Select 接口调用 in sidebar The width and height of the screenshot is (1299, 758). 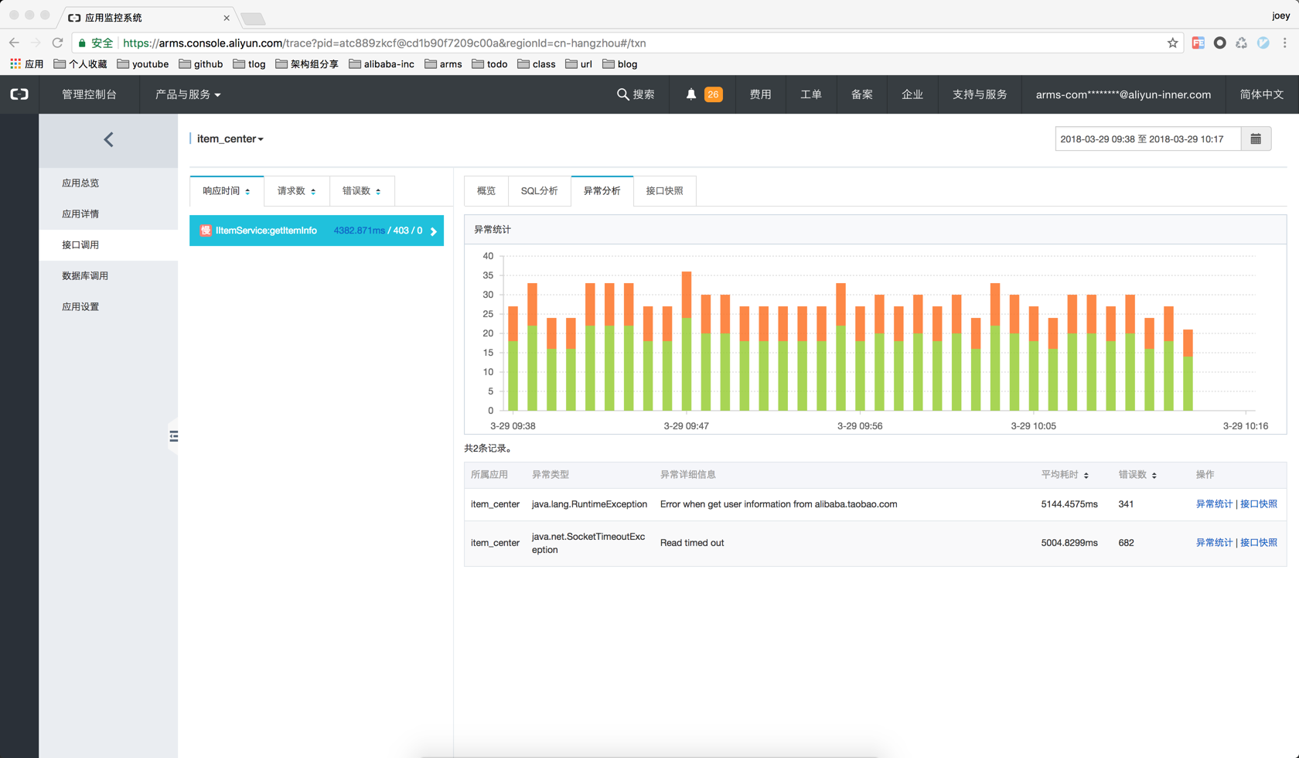click(108, 245)
